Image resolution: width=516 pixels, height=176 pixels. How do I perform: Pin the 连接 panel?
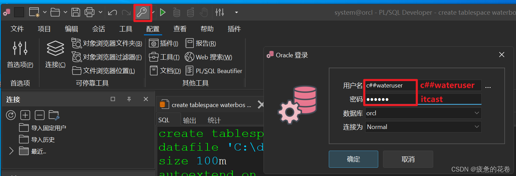coord(129,99)
